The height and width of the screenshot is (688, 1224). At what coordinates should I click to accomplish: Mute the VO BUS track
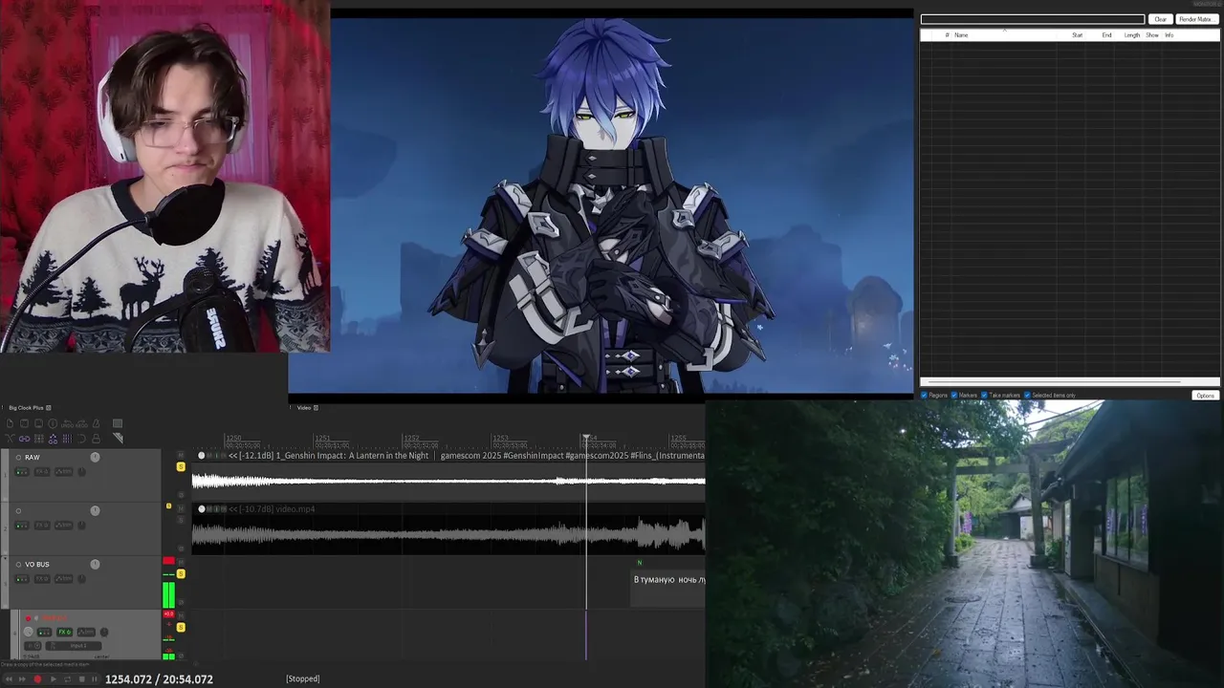pyautogui.click(x=181, y=562)
